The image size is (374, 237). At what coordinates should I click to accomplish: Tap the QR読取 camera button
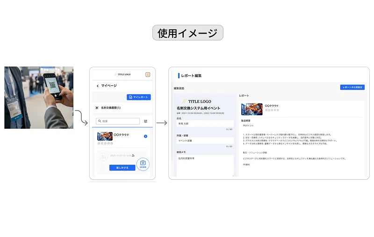tap(143, 163)
